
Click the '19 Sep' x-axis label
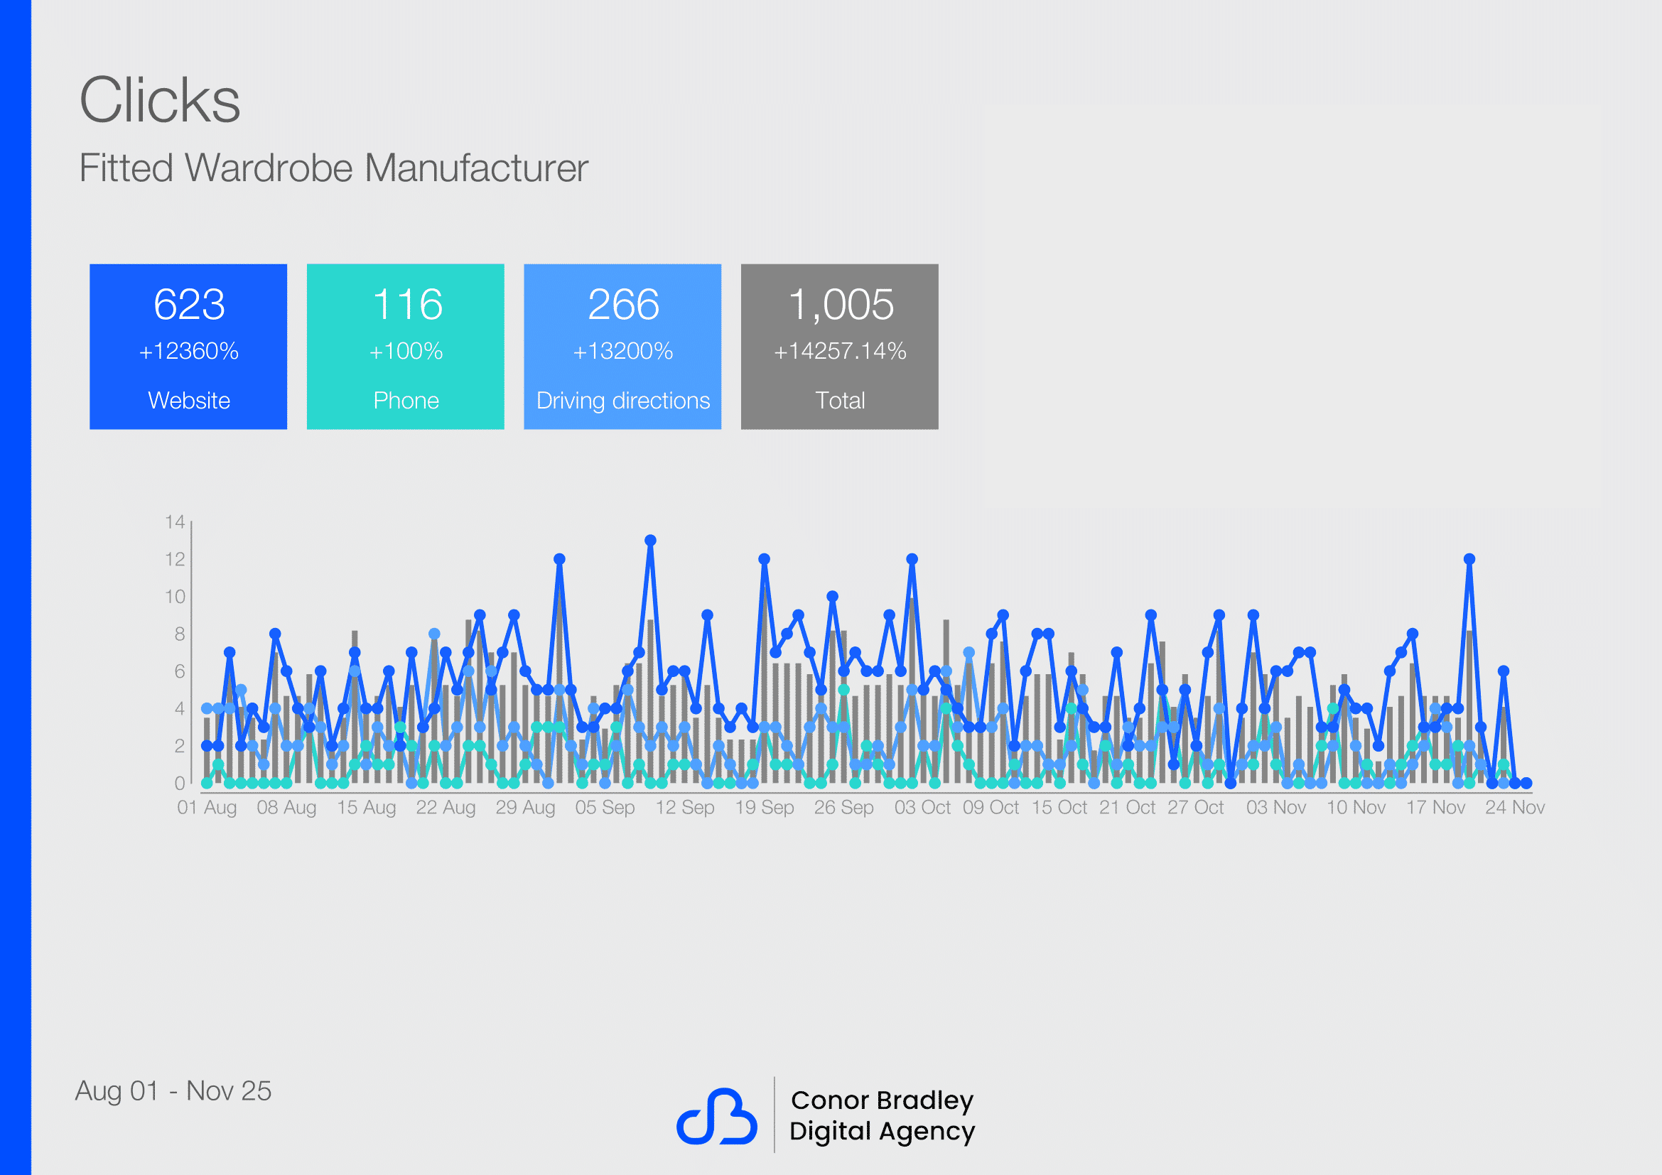(x=765, y=807)
